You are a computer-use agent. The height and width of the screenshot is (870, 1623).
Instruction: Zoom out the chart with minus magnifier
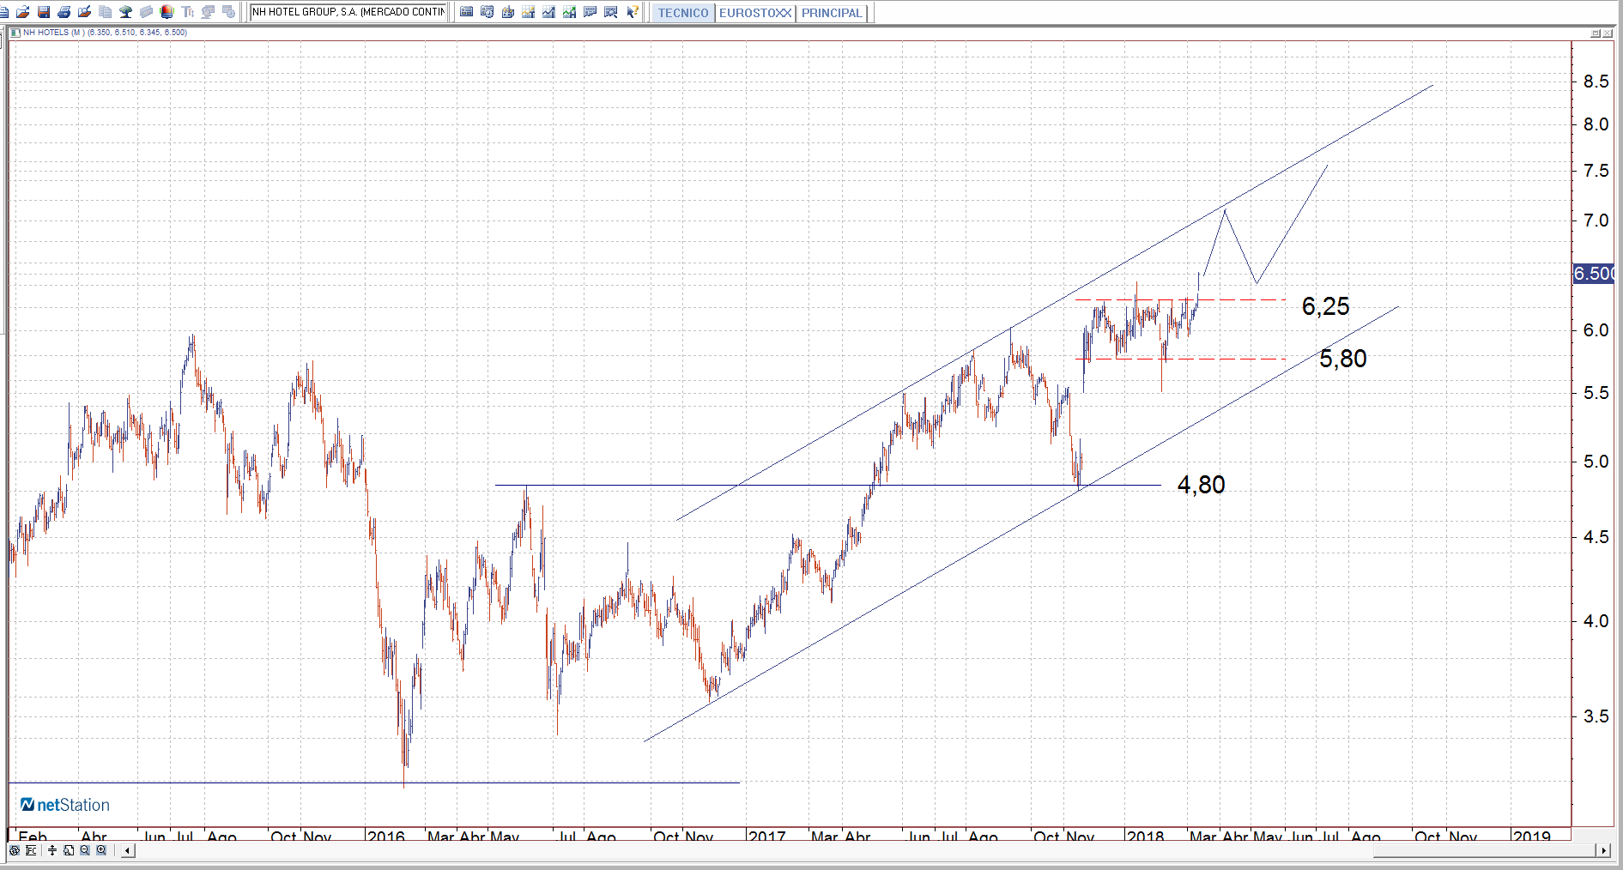coord(85,850)
